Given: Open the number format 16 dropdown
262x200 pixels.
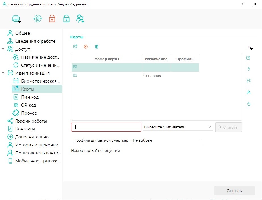Looking at the screenshot, I should pos(250,48).
